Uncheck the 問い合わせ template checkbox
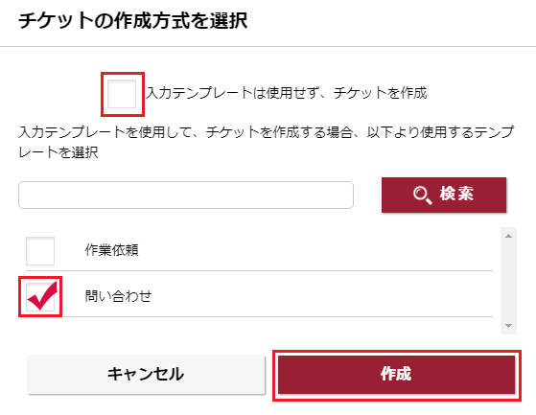Screen dimensions: 536x415 pos(40,296)
